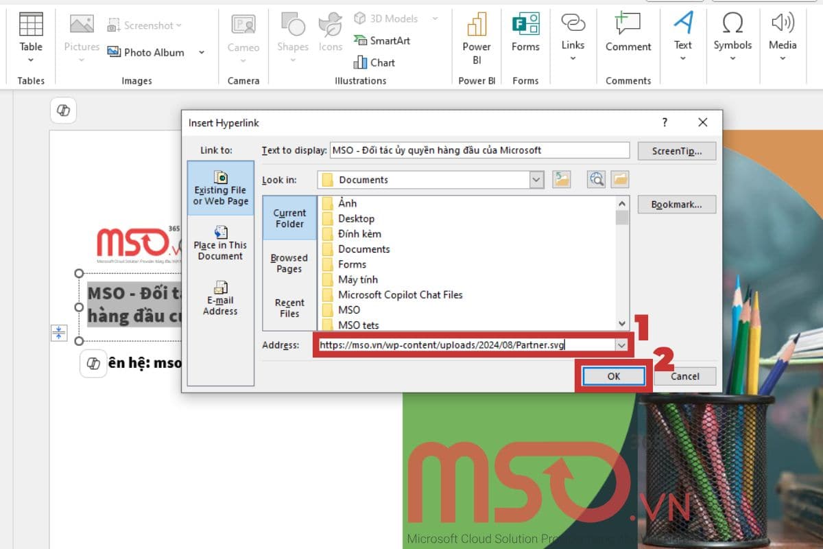
Task: Go up one folder icon
Action: 562,180
